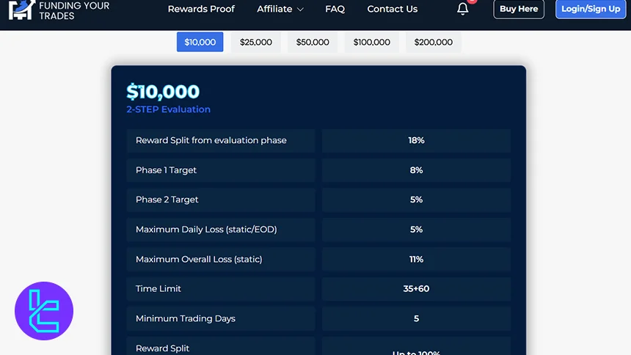Click the Maximum Overall Loss row
631x355 pixels.
[220, 259]
